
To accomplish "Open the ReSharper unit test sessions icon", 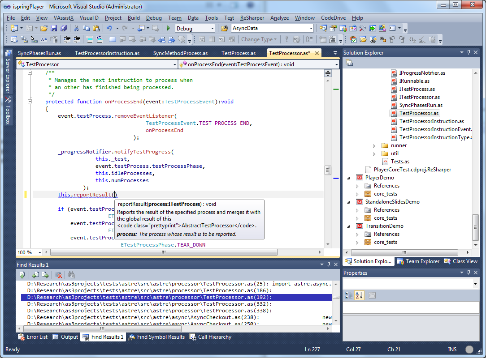I will [353, 40].
